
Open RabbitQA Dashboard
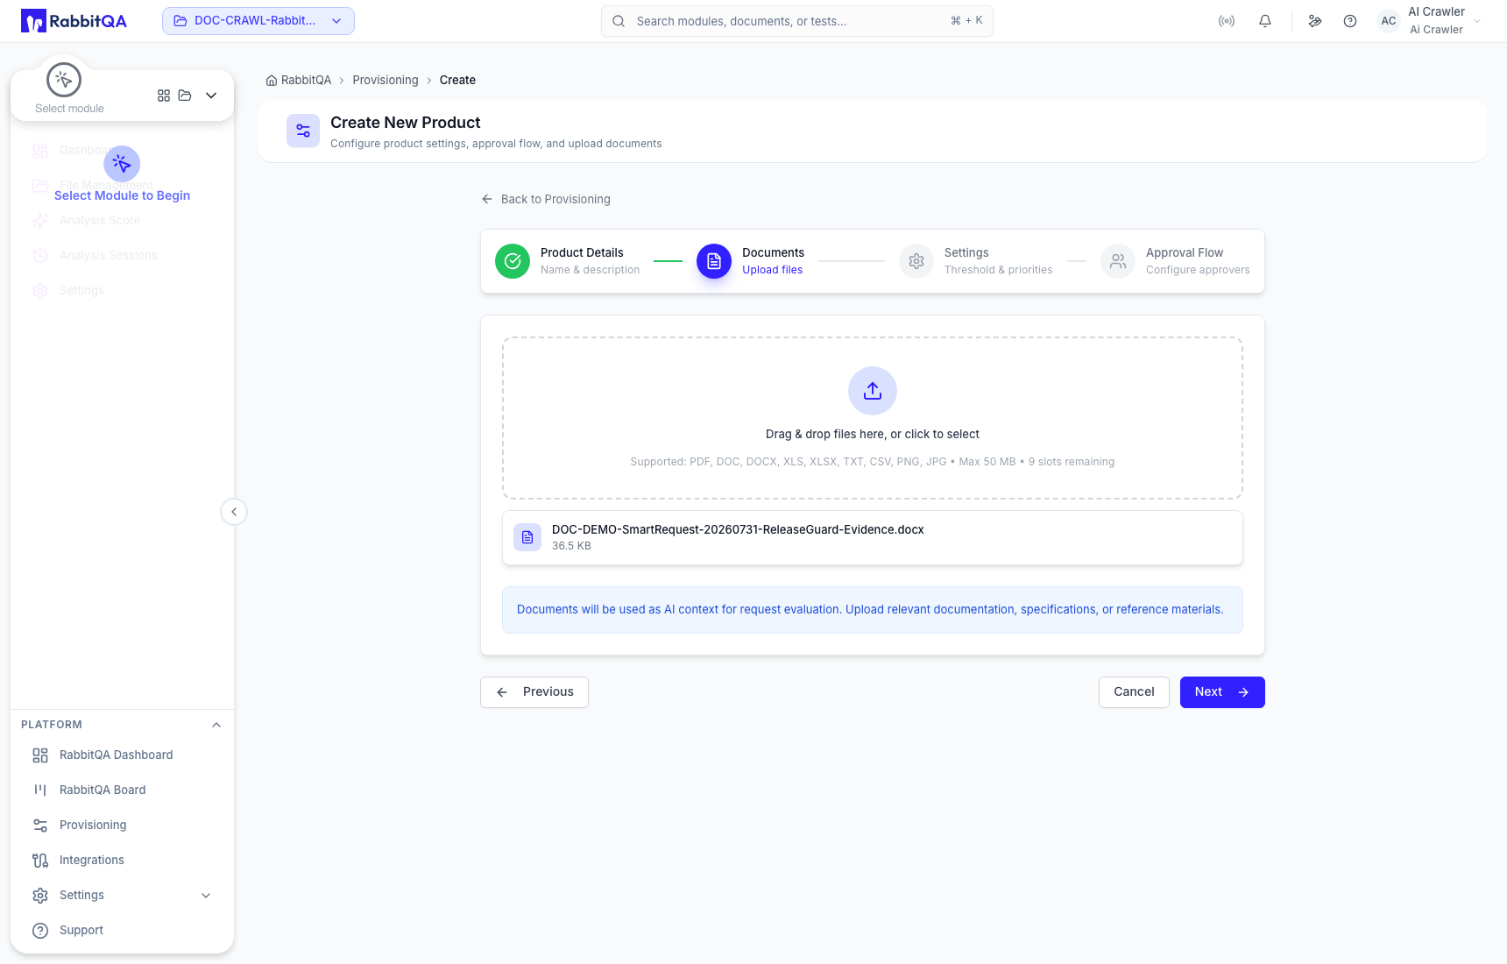tap(122, 755)
